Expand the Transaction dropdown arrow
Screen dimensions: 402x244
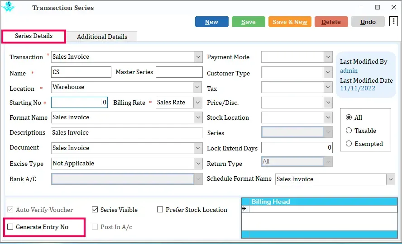[198, 57]
